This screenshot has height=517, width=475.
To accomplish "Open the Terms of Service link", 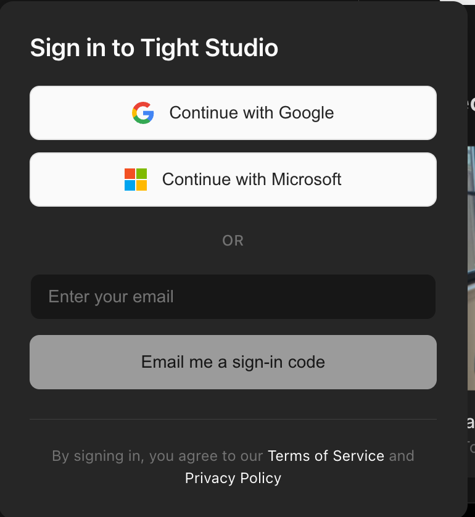I will click(x=326, y=456).
